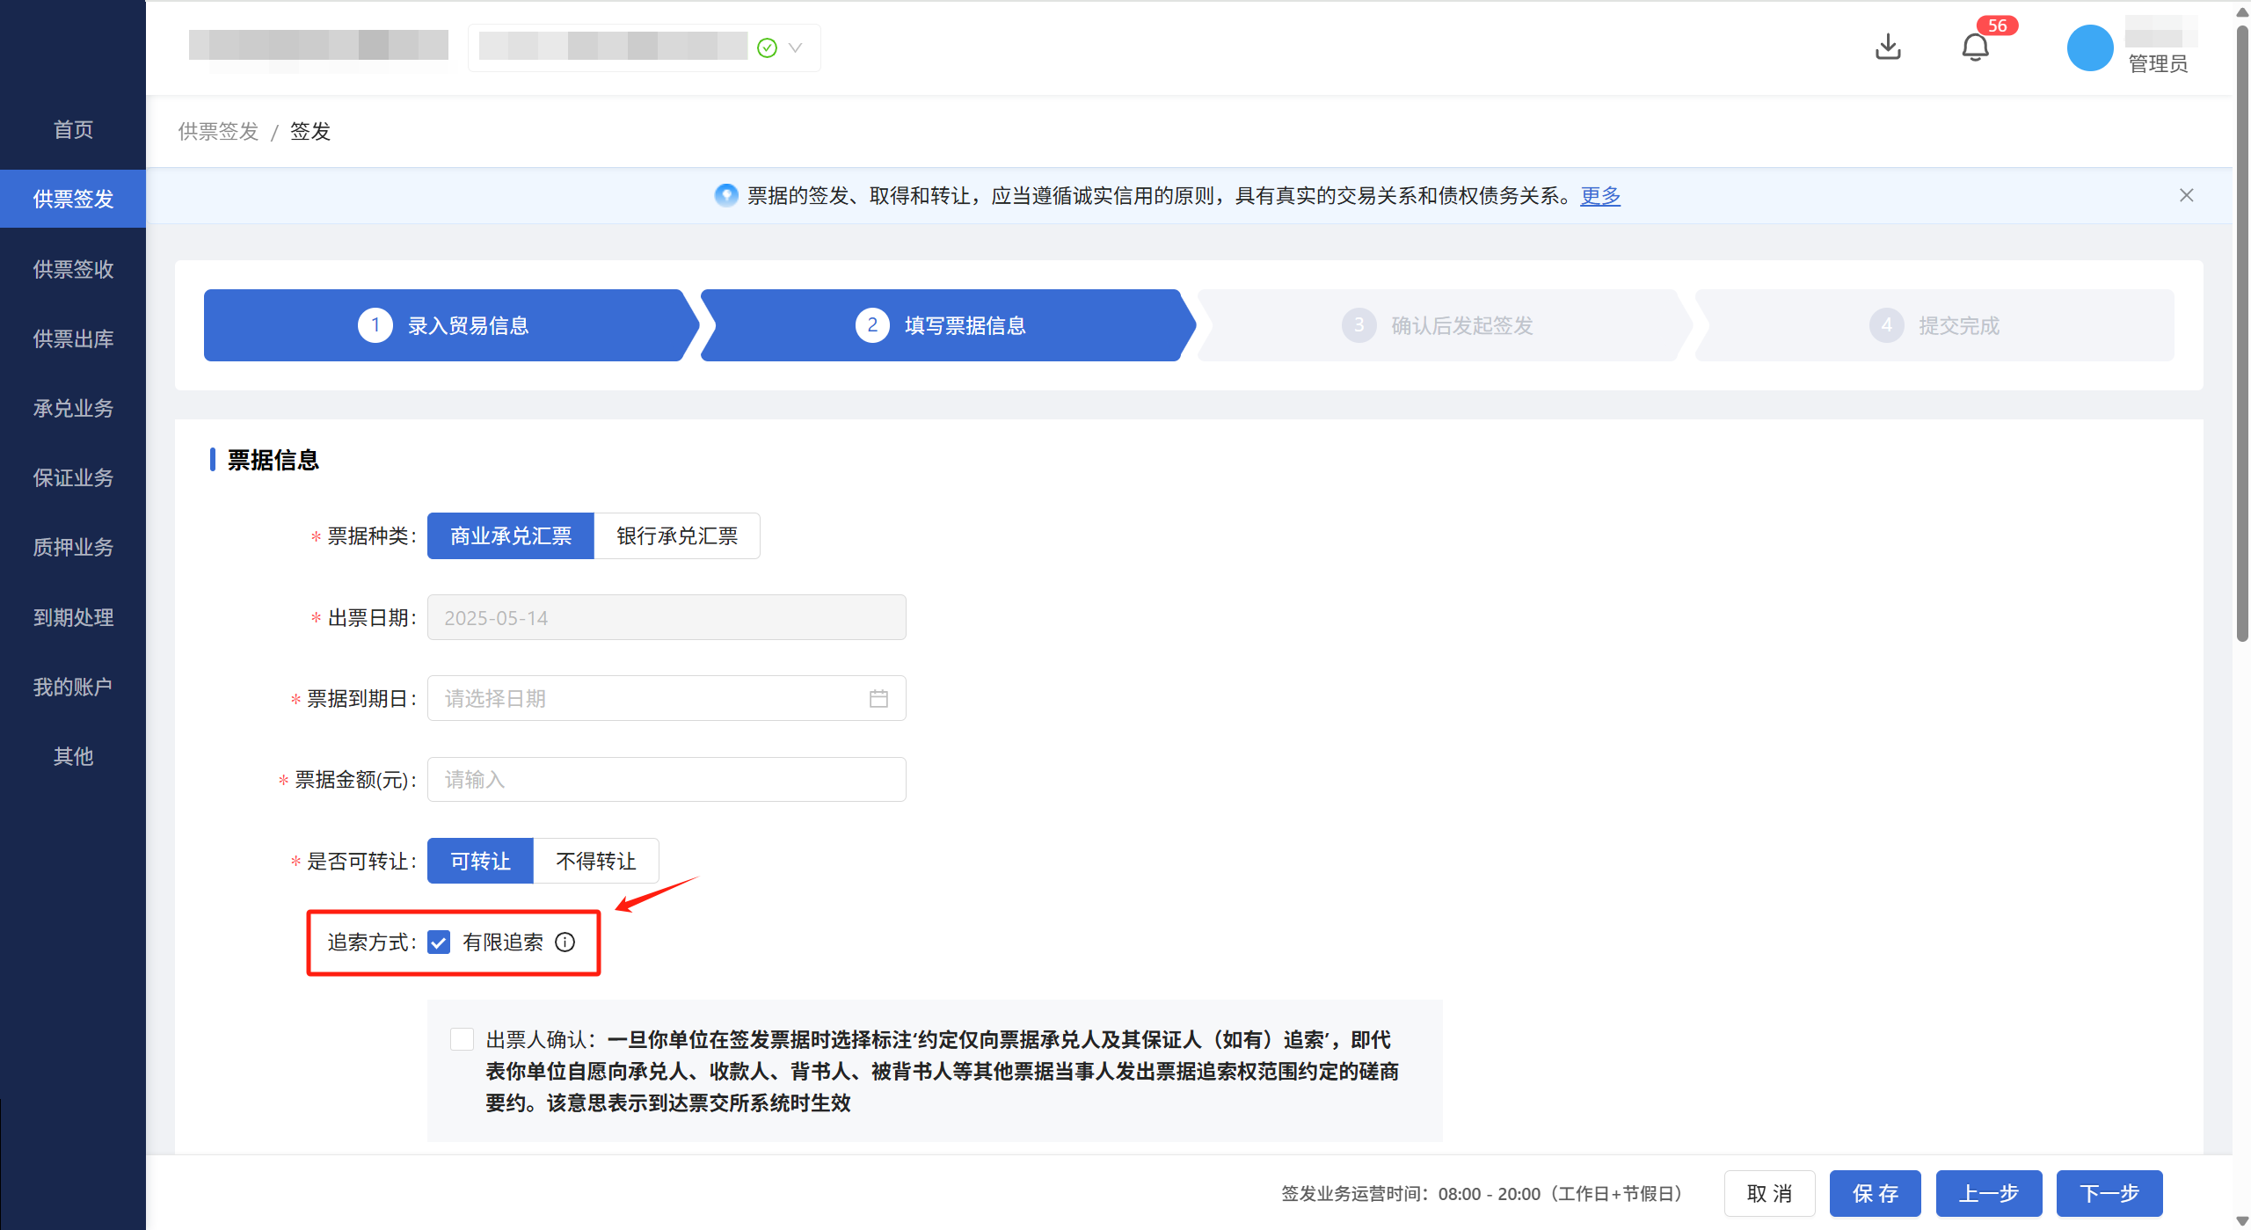Expand the account selector dropdown arrow
2251x1230 pixels.
coord(795,47)
